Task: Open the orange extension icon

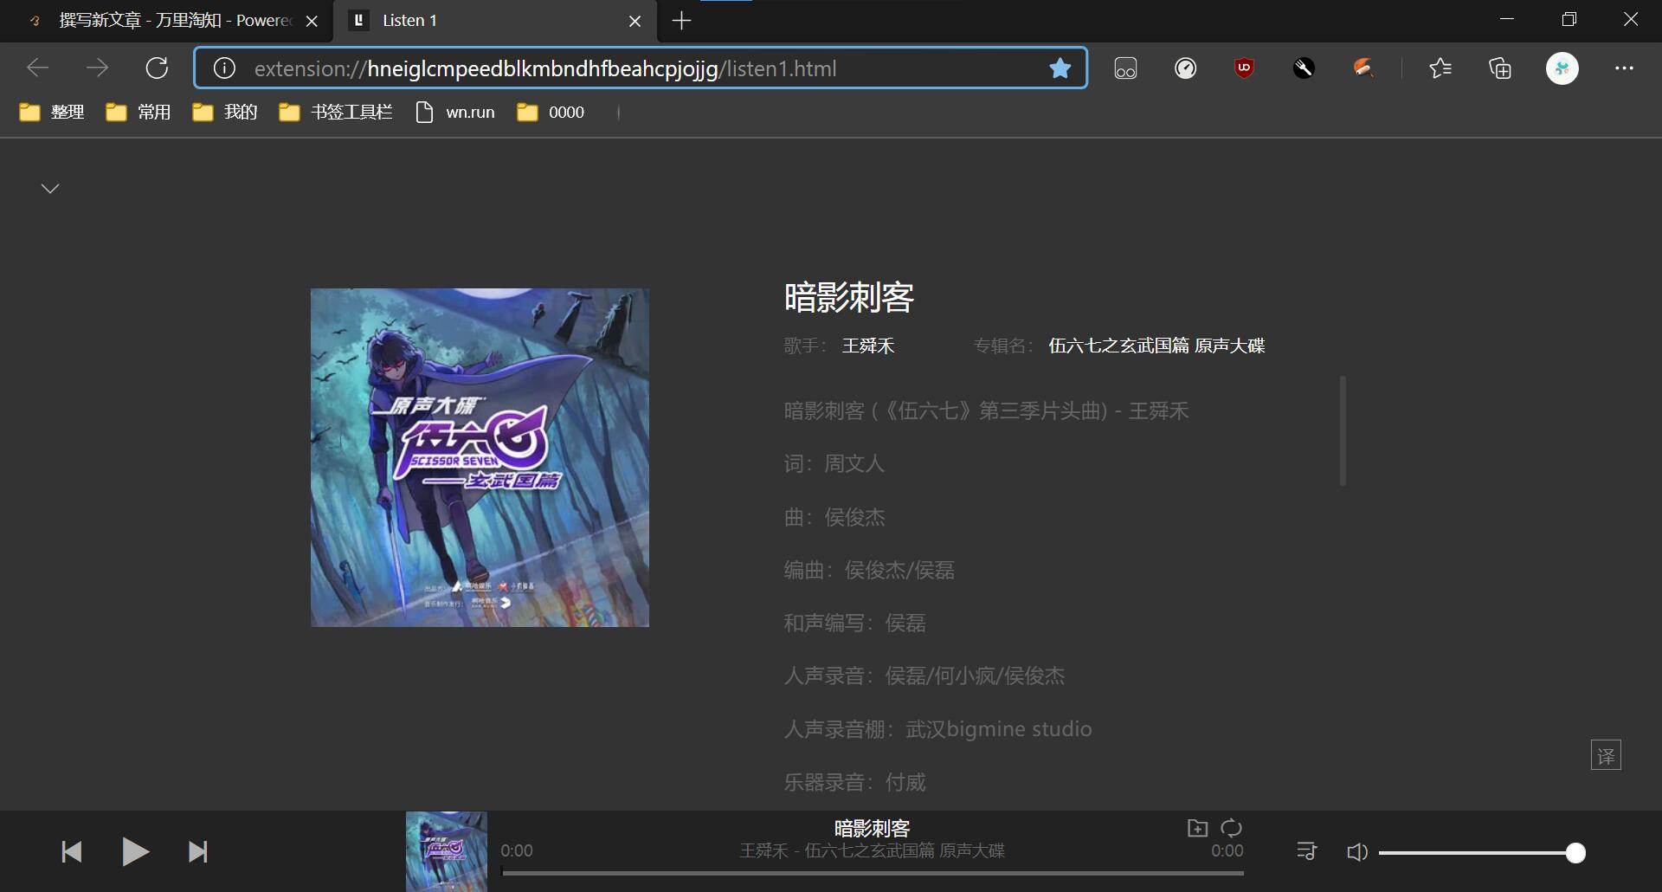Action: [x=1363, y=68]
